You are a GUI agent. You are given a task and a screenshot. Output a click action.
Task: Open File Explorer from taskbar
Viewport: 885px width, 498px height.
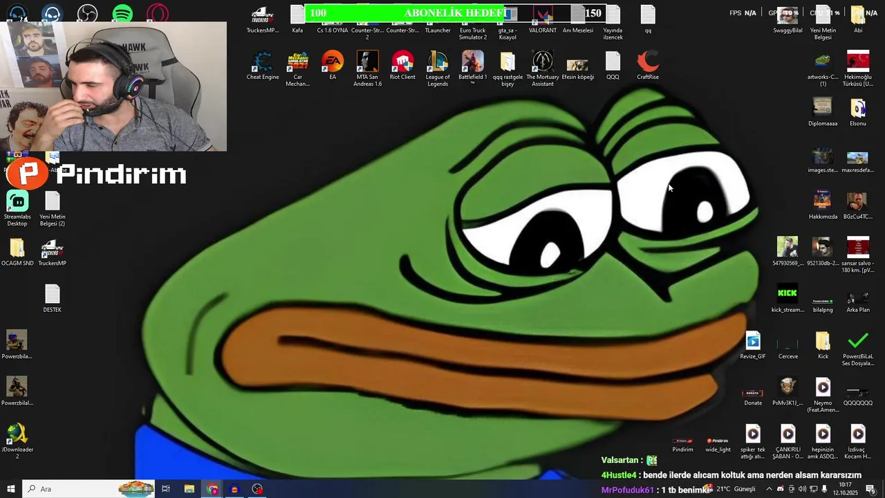[189, 489]
